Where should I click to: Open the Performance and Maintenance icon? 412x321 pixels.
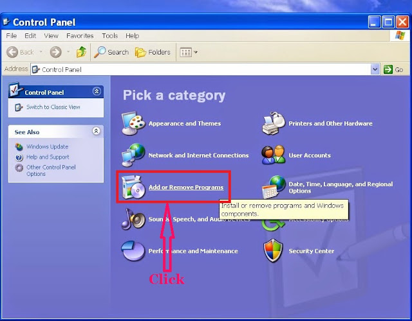133,251
